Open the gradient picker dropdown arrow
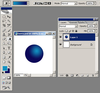The width and height of the screenshot is (100, 93). (28, 3)
